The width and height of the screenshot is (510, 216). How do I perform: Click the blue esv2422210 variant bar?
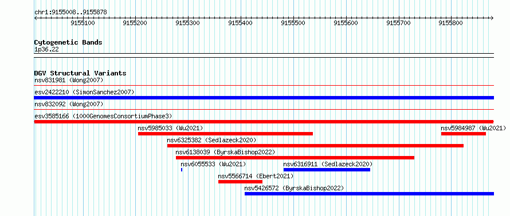pyautogui.click(x=264, y=98)
